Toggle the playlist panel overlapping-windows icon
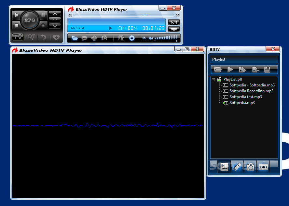 (x=121, y=38)
